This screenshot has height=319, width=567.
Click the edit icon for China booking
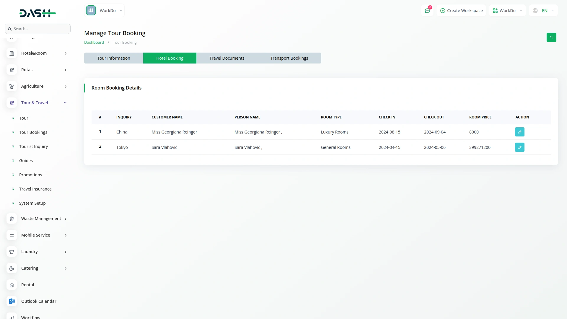point(519,132)
